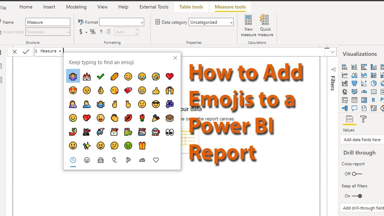Cancel the formula with the X

point(15,52)
